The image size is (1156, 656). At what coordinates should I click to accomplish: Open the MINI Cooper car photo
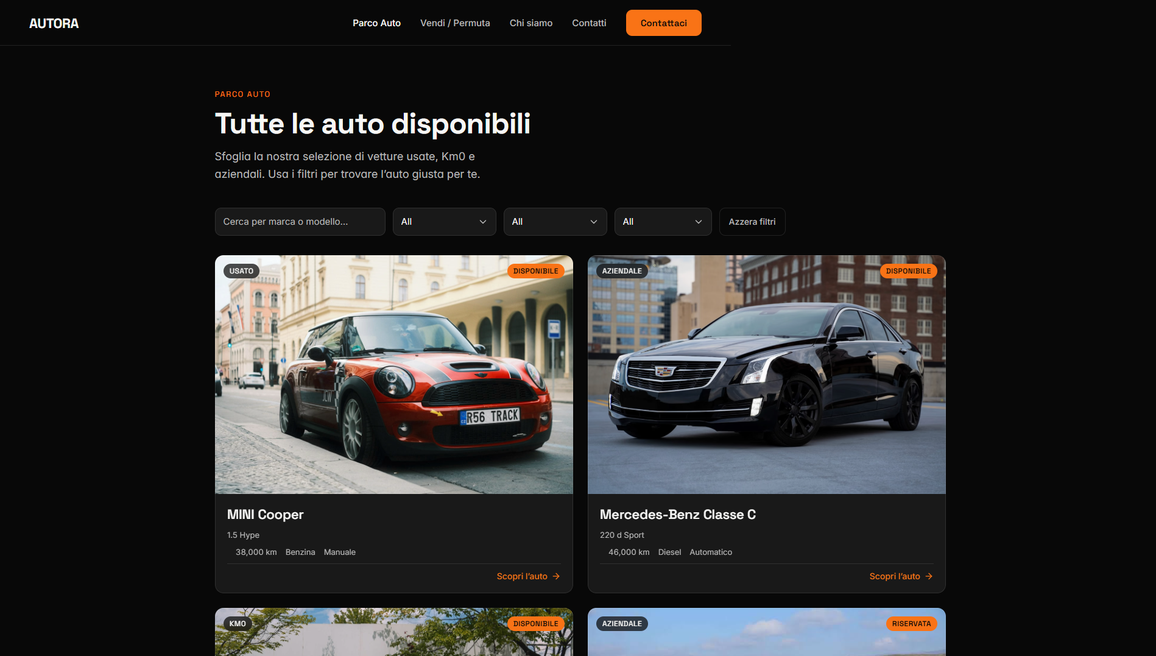pos(394,375)
